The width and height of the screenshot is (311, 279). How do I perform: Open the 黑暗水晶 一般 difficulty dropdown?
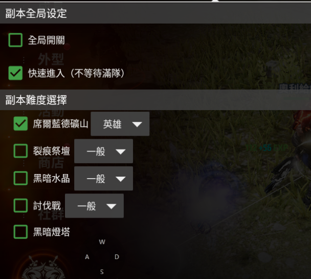(103, 179)
